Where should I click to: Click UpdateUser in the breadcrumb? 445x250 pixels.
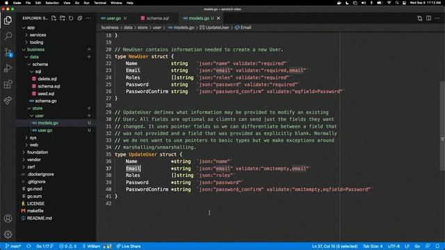point(217,28)
